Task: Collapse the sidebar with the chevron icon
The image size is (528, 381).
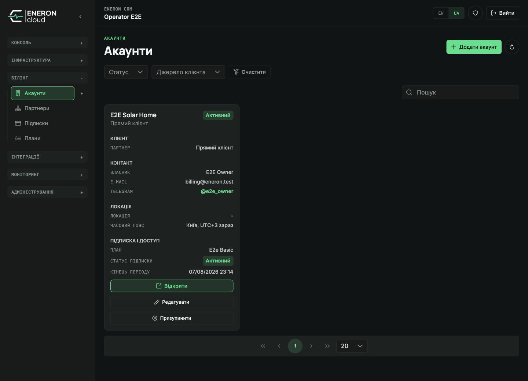Action: tap(80, 17)
